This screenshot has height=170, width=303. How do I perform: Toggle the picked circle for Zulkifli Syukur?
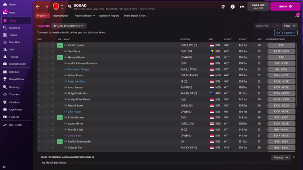pyautogui.click(x=39, y=45)
